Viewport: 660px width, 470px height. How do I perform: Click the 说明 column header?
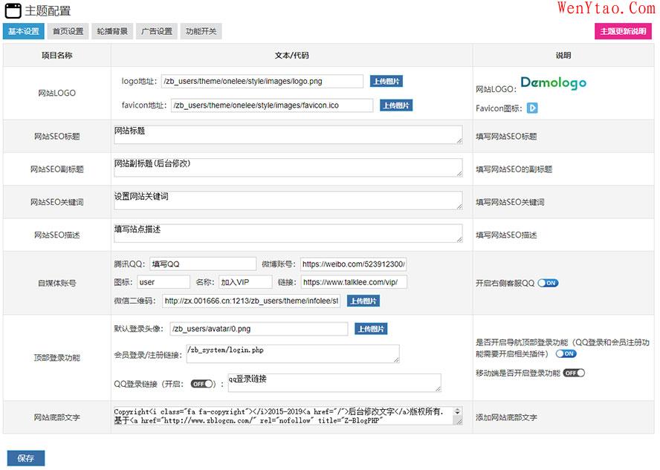pyautogui.click(x=563, y=55)
